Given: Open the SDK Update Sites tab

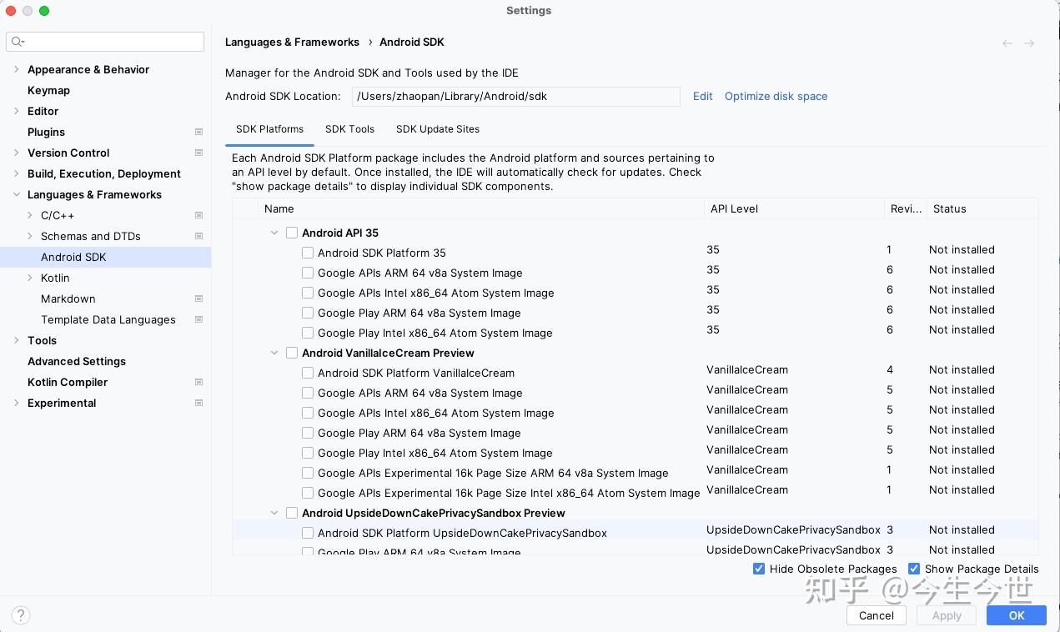Looking at the screenshot, I should (438, 129).
